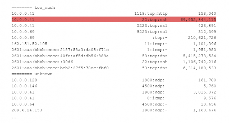Click the byte count 69,952,844,115
Viewport: 229px width, 123px height.
point(198,20)
